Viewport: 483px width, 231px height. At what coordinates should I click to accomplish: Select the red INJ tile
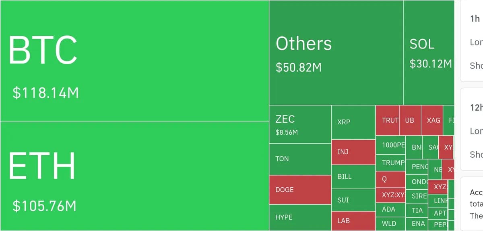point(353,152)
